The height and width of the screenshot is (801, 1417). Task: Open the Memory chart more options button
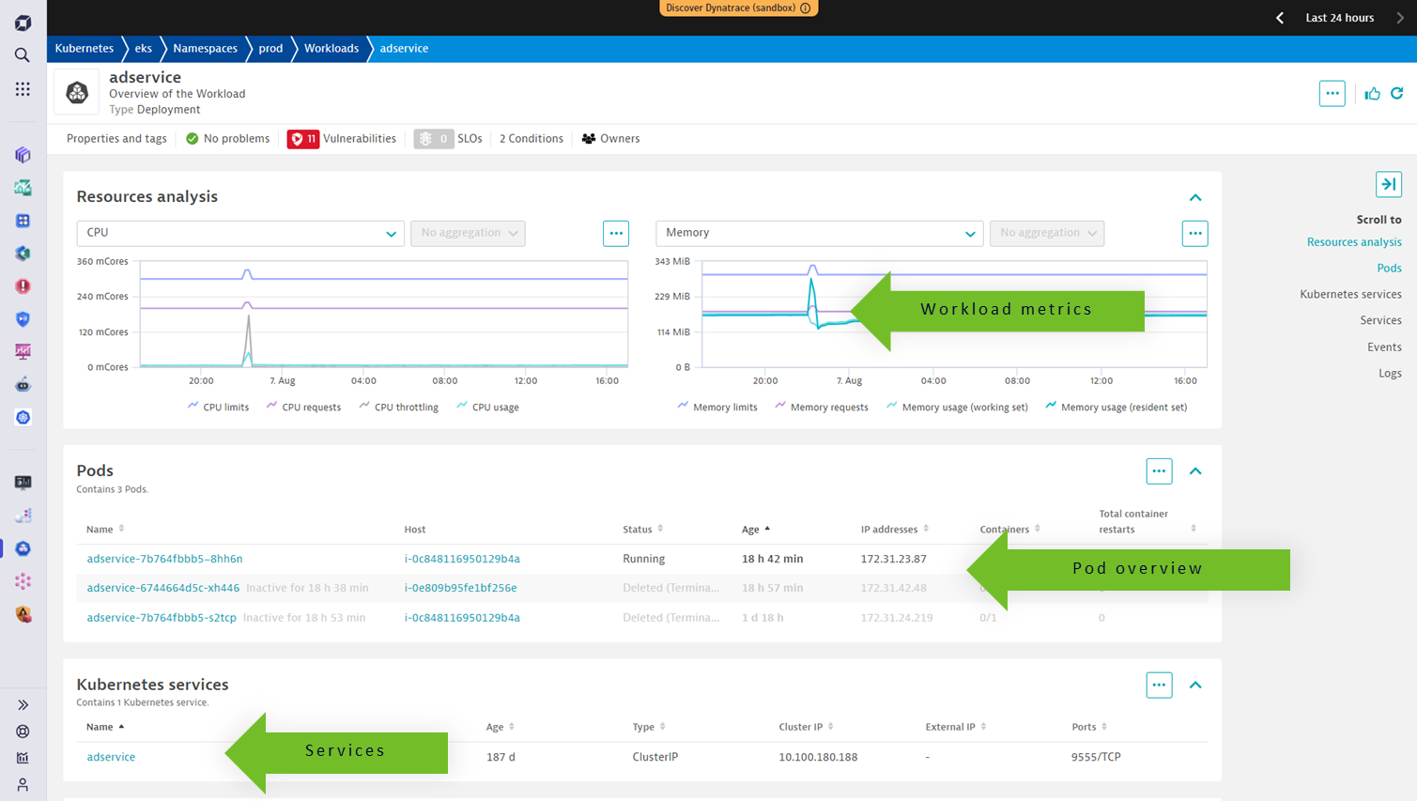(1194, 233)
